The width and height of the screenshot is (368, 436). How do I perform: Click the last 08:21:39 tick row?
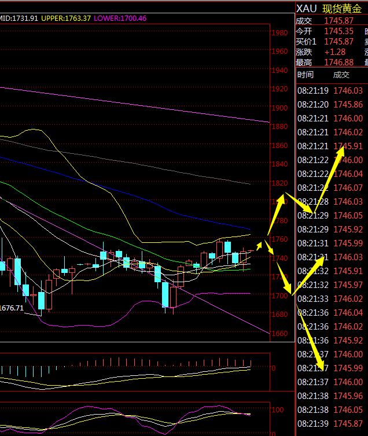click(x=330, y=424)
